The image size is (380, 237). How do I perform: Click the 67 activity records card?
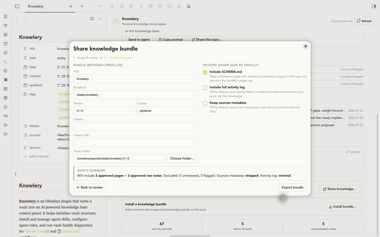[x=162, y=226]
